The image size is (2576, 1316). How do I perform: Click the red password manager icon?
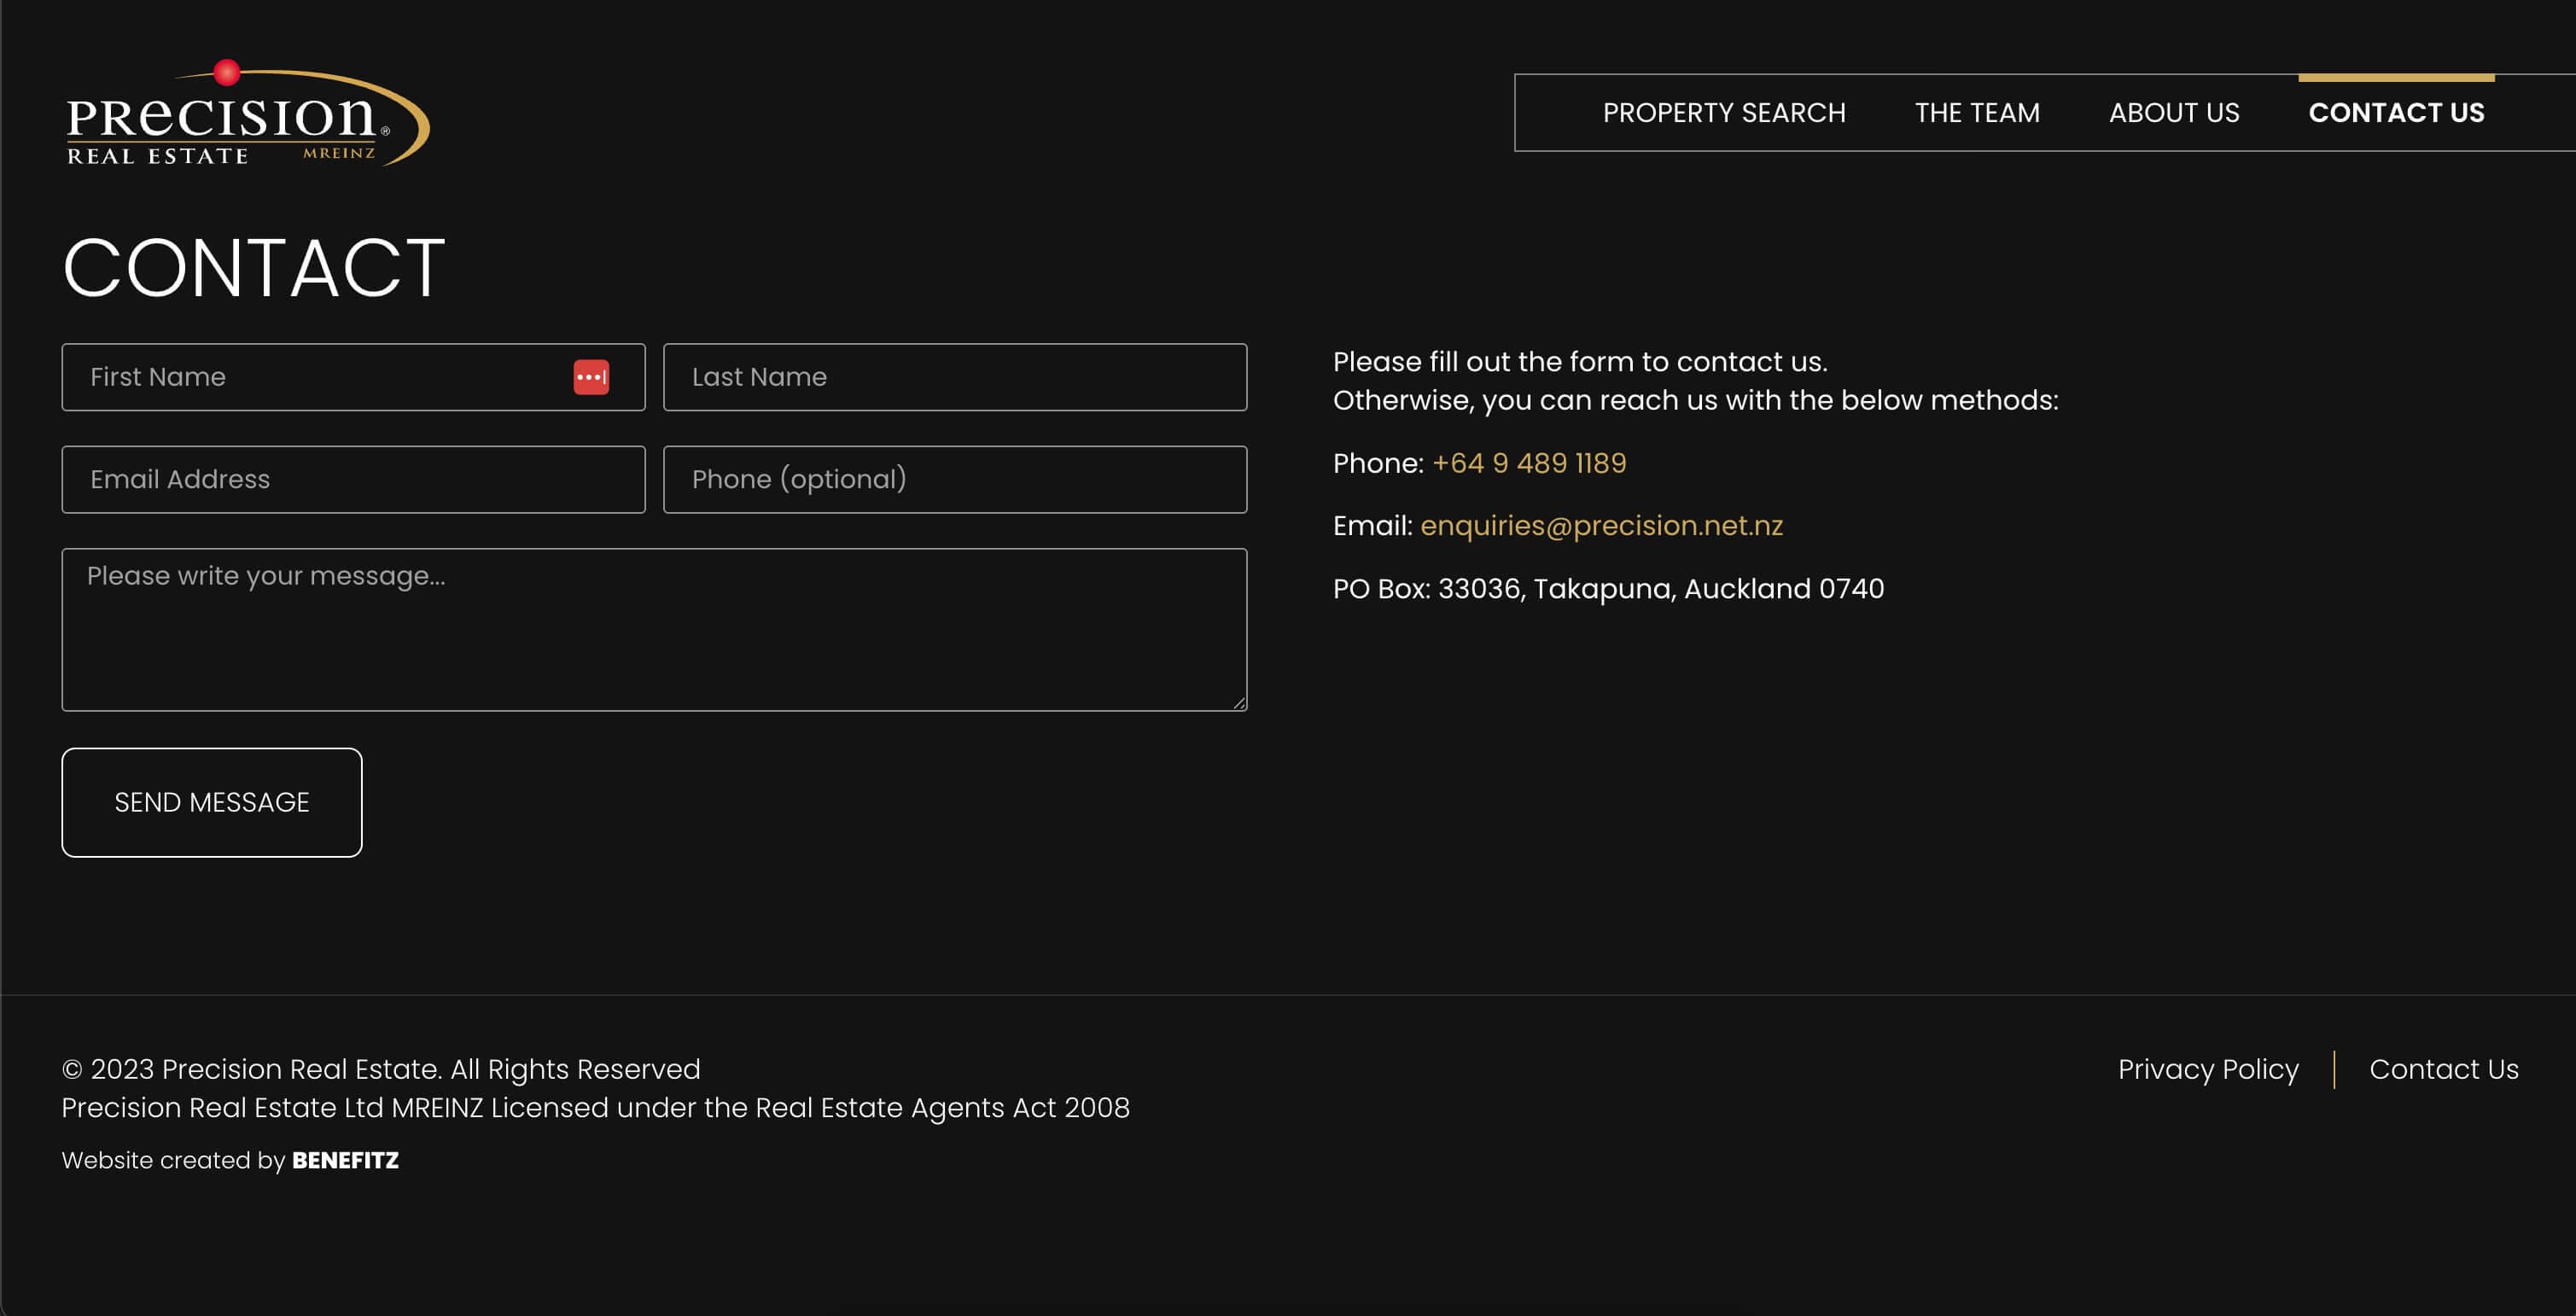[x=590, y=377]
